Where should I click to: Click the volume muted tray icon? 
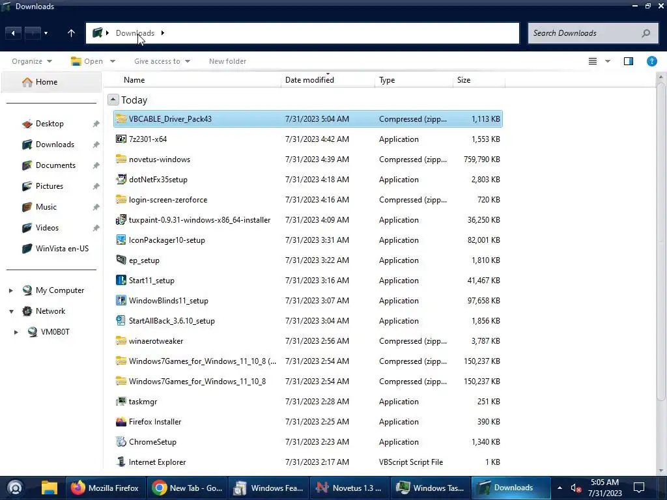click(576, 488)
